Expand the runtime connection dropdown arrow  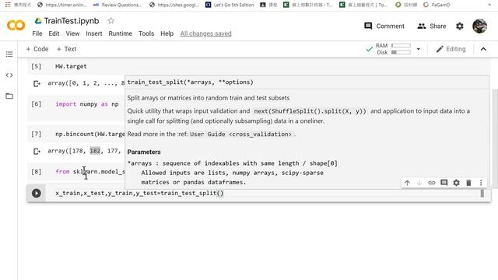[419, 49]
